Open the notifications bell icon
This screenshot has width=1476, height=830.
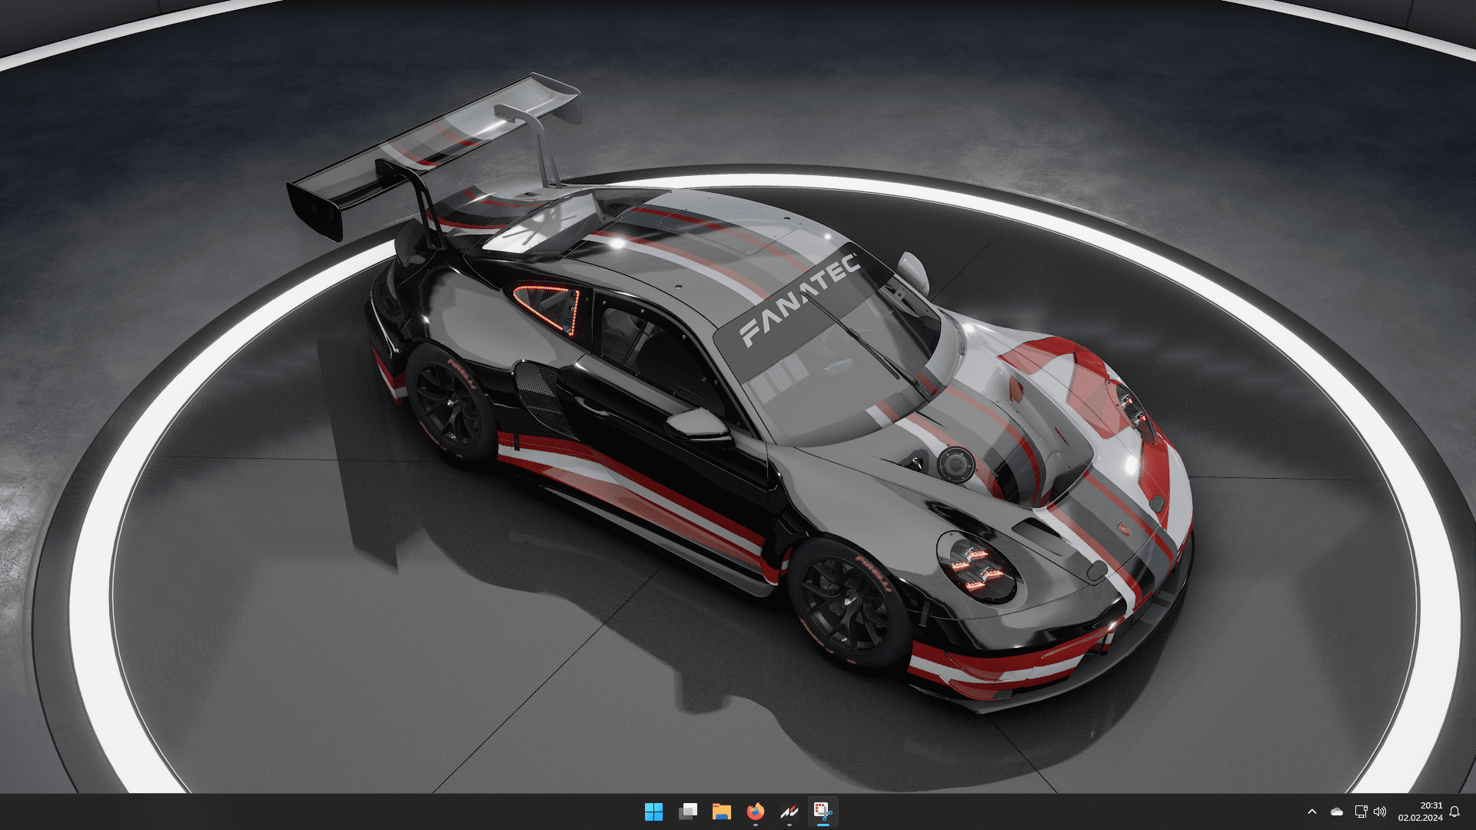coord(1454,812)
